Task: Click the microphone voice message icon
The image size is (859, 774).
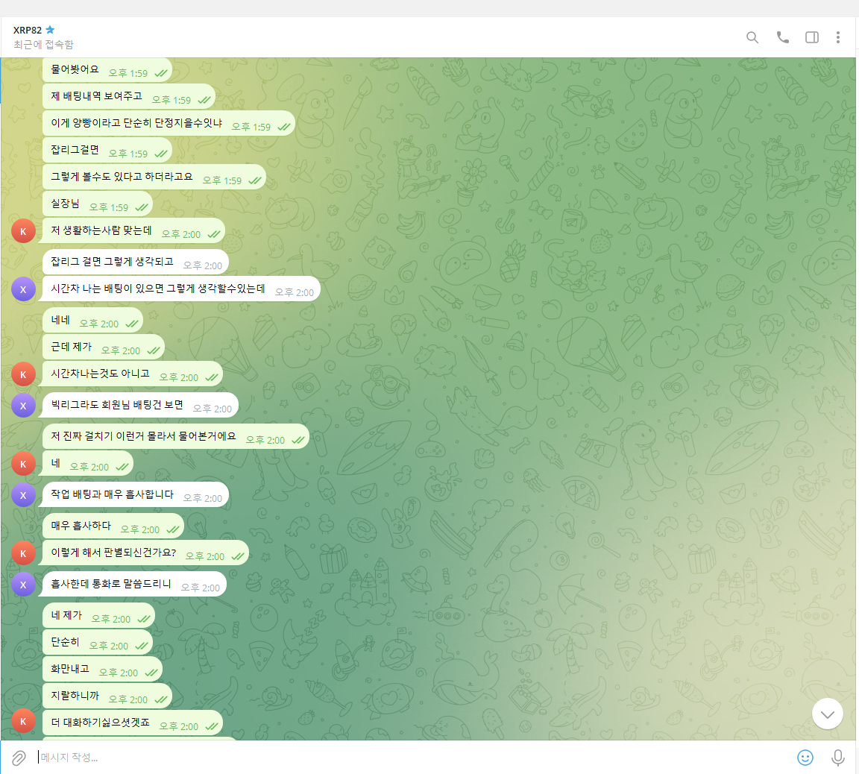Action: tap(838, 758)
